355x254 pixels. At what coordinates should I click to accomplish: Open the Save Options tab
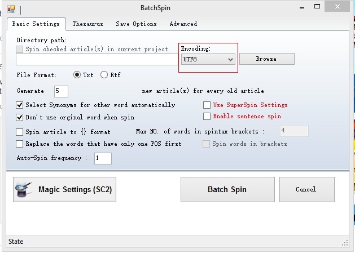[136, 24]
